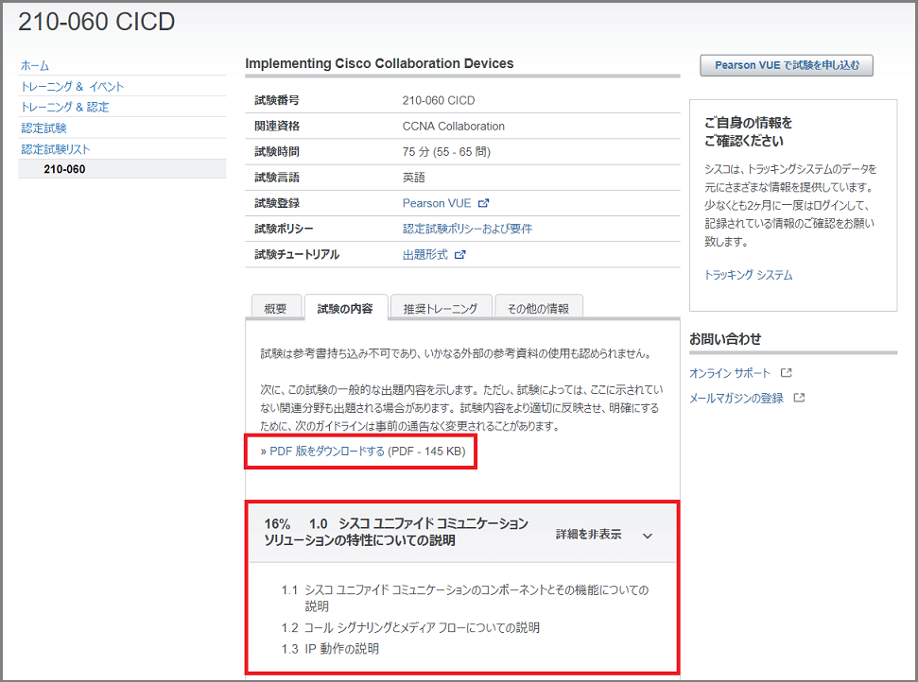Click external link icon beside メールマガジンの登録
This screenshot has width=918, height=682.
coord(799,398)
